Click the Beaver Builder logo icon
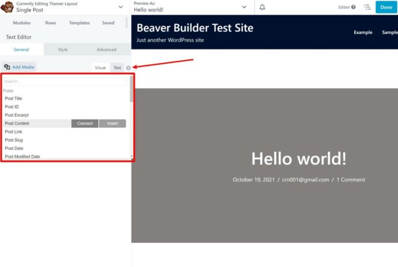Image resolution: width=398 pixels, height=267 pixels. pyautogui.click(x=7, y=7)
